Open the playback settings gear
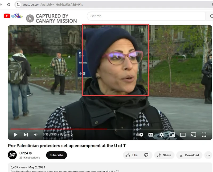The image size is (213, 172). pyautogui.click(x=161, y=135)
